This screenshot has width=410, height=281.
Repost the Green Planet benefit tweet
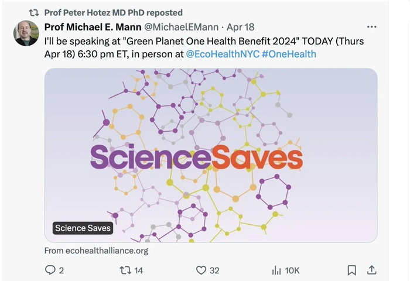click(125, 270)
